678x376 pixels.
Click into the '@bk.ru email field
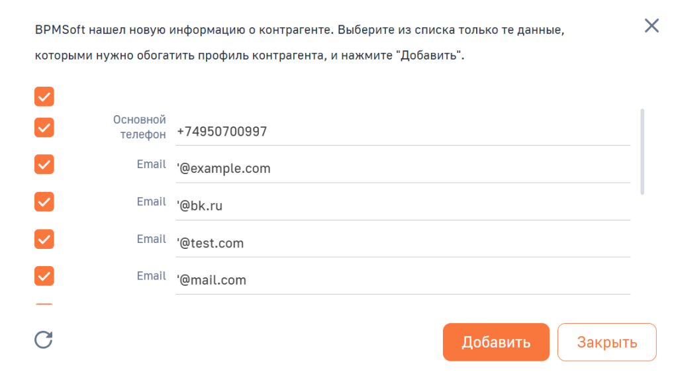(x=403, y=206)
